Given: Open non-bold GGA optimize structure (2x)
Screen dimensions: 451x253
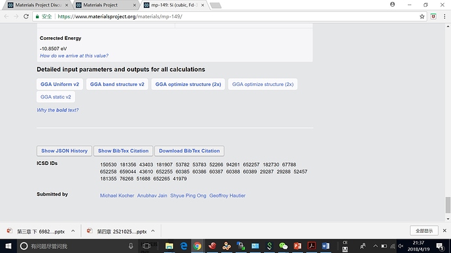Looking at the screenshot, I should pyautogui.click(x=263, y=84).
